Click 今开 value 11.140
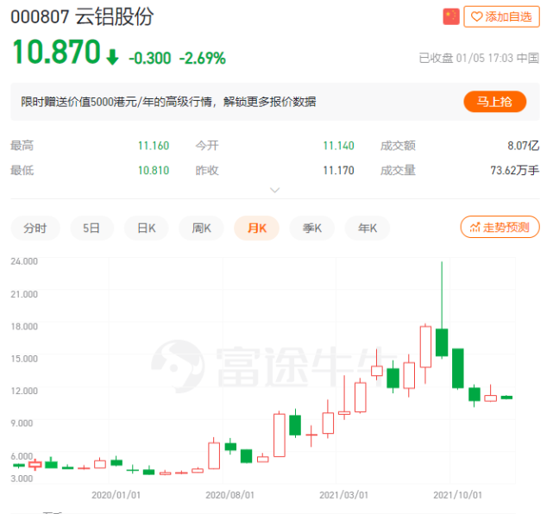553x514 pixels. point(338,146)
